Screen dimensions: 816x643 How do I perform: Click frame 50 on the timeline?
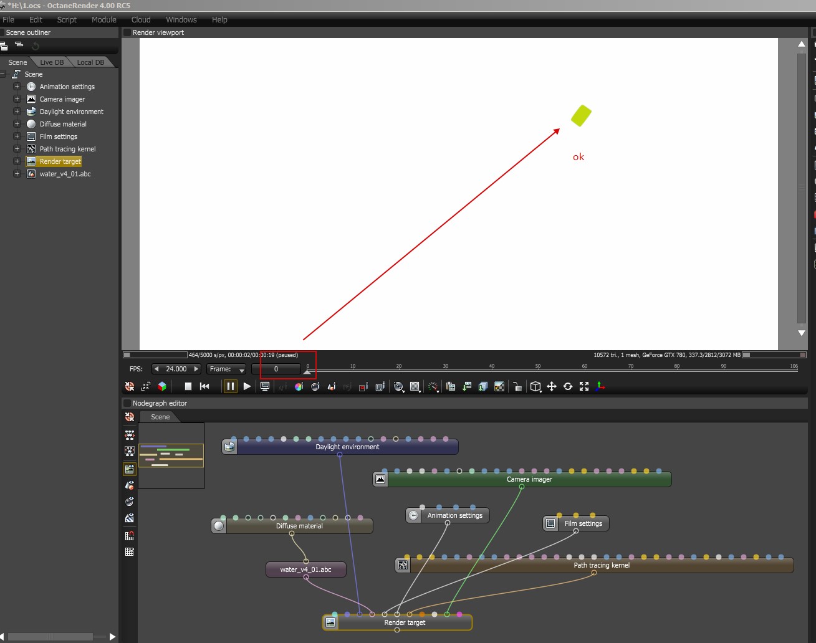pyautogui.click(x=538, y=369)
